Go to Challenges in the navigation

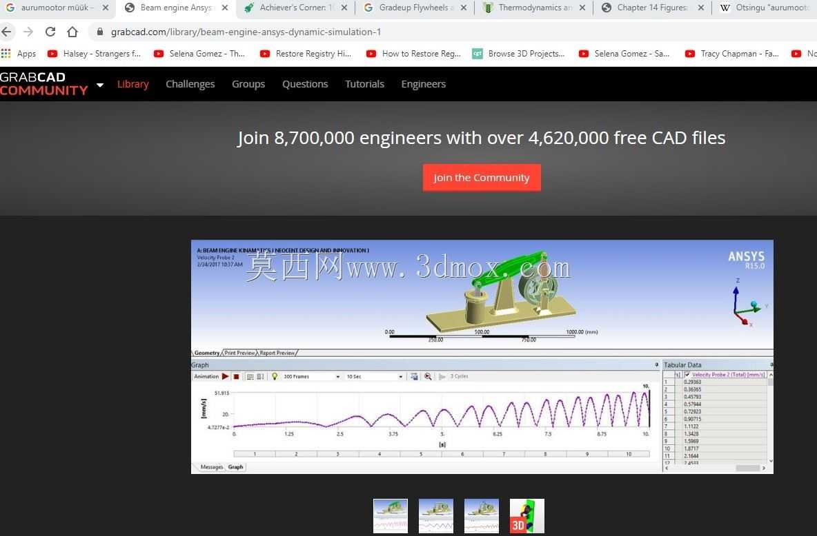coord(190,84)
